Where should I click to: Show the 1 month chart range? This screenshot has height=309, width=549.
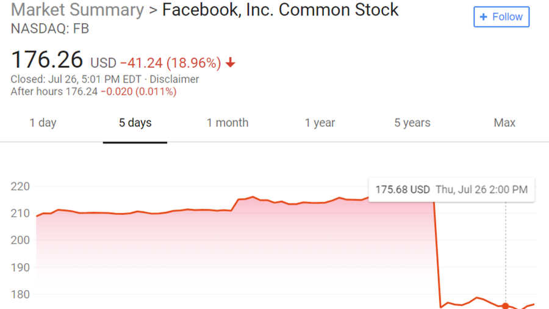pyautogui.click(x=228, y=123)
